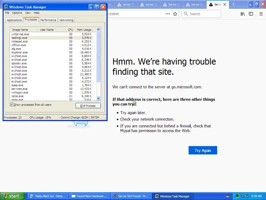Sort processes by Image Name column
266x200 pixels.
pos(24,30)
